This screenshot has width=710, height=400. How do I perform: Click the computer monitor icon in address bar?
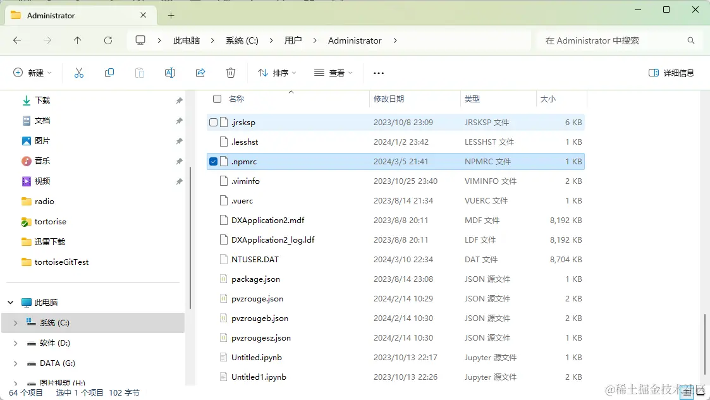tap(140, 40)
